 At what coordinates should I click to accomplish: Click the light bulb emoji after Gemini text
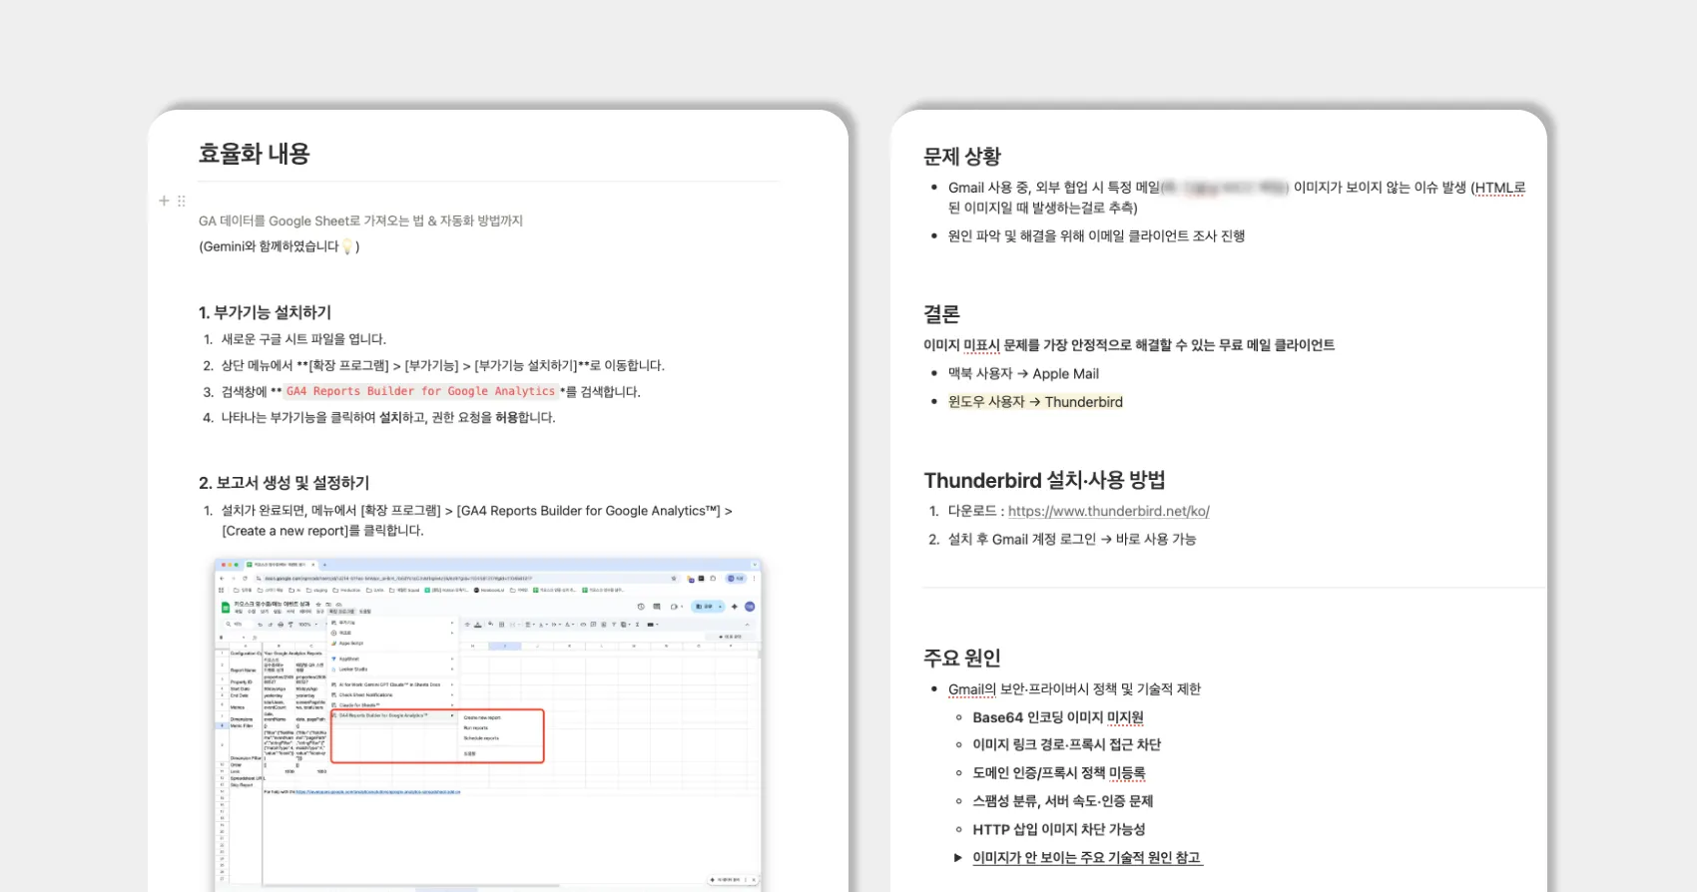pyautogui.click(x=347, y=246)
